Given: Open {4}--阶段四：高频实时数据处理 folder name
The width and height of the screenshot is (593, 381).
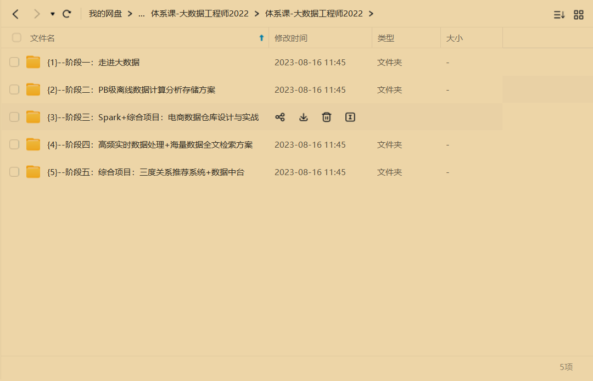Looking at the screenshot, I should tap(150, 145).
